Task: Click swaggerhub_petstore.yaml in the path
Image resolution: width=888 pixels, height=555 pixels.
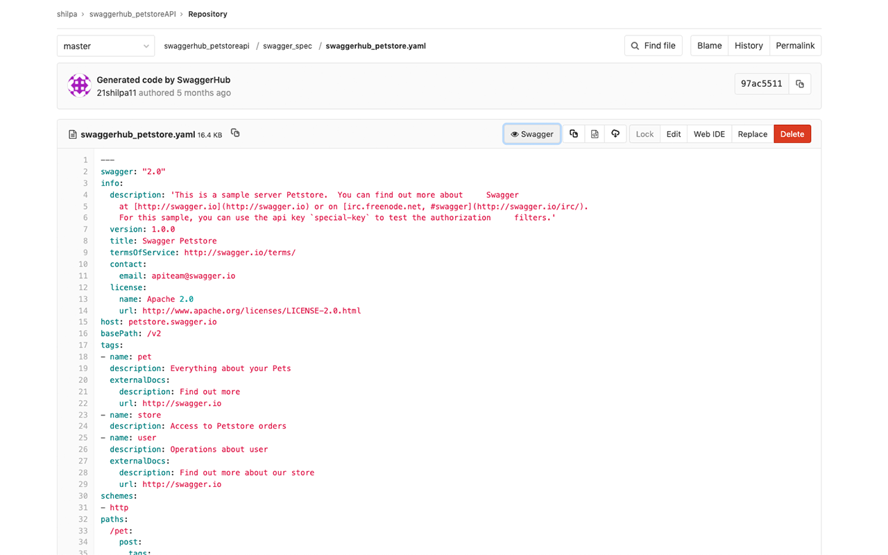Action: point(375,46)
